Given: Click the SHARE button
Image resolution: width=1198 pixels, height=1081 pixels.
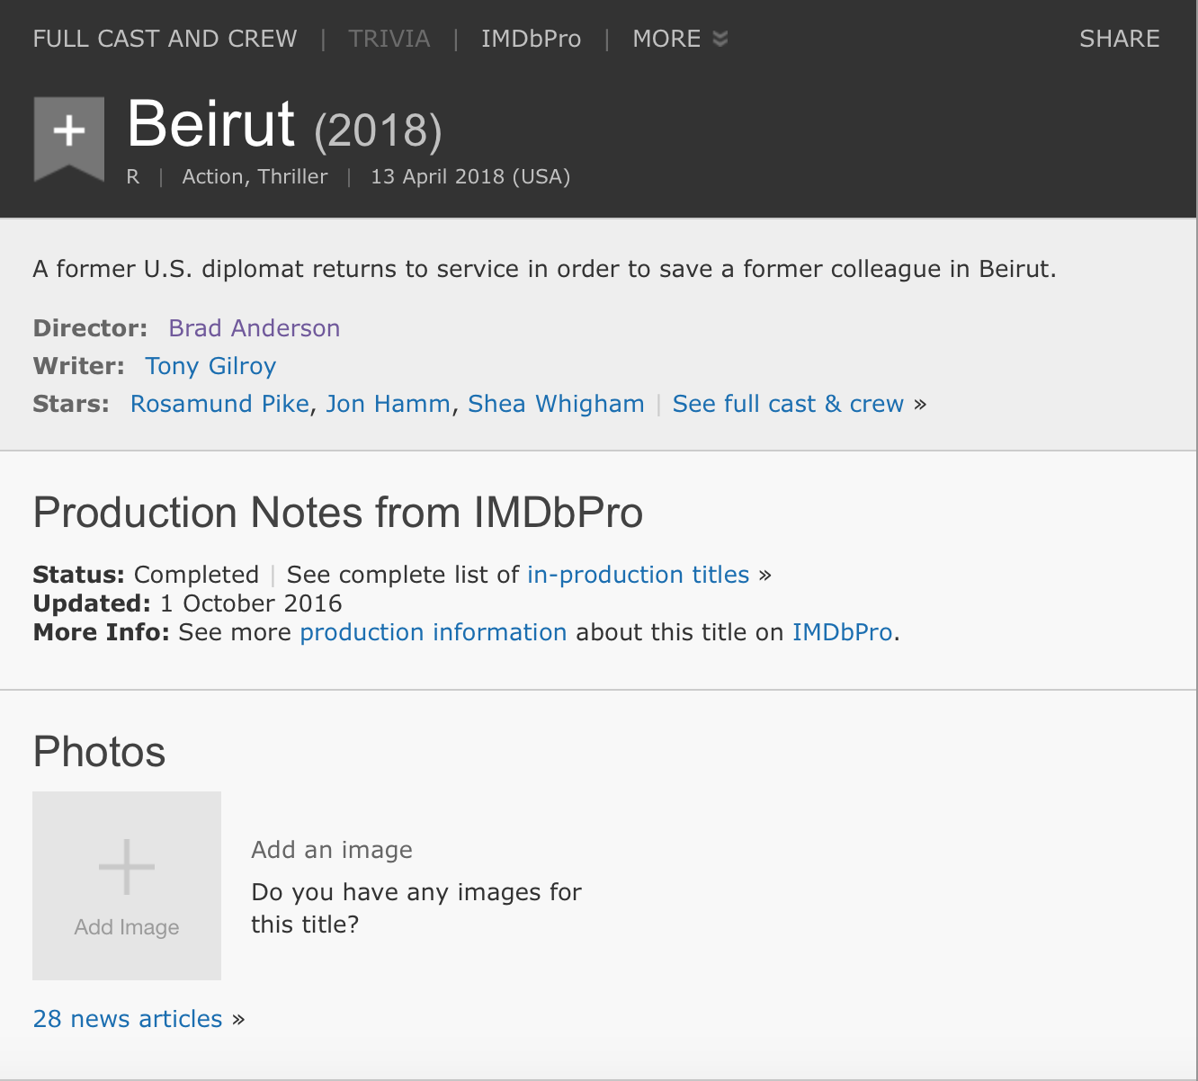Looking at the screenshot, I should point(1119,39).
